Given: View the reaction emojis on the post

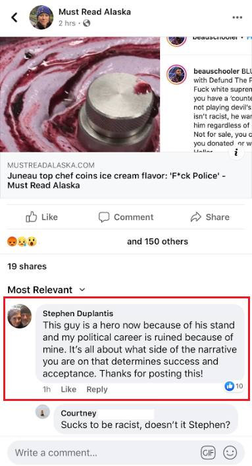Looking at the screenshot, I should [x=22, y=241].
